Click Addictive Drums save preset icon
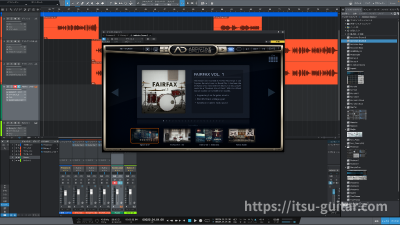Screen dimensions: 400x225 155,49
